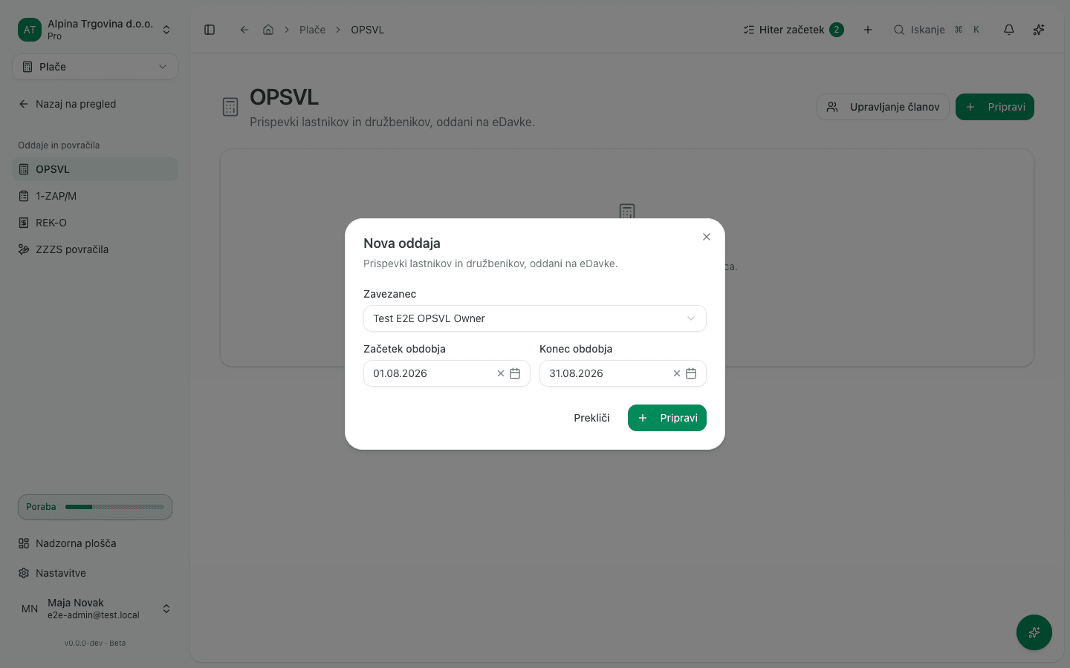Viewport: 1070px width, 668px height.
Task: Open 1-ZAP/M in the sidebar
Action: (95, 196)
